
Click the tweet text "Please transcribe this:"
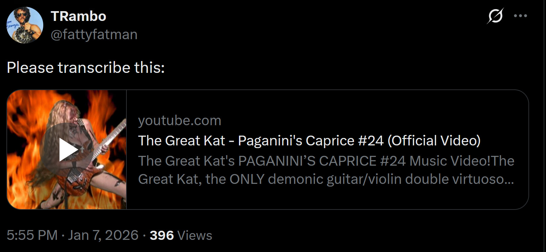86,67
